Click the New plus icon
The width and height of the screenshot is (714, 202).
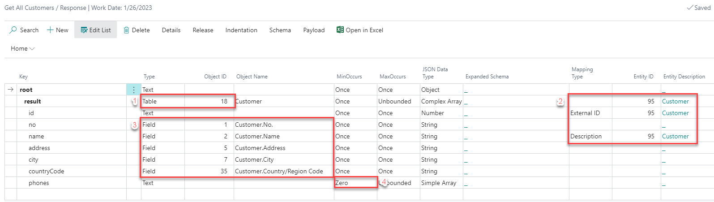(50, 30)
